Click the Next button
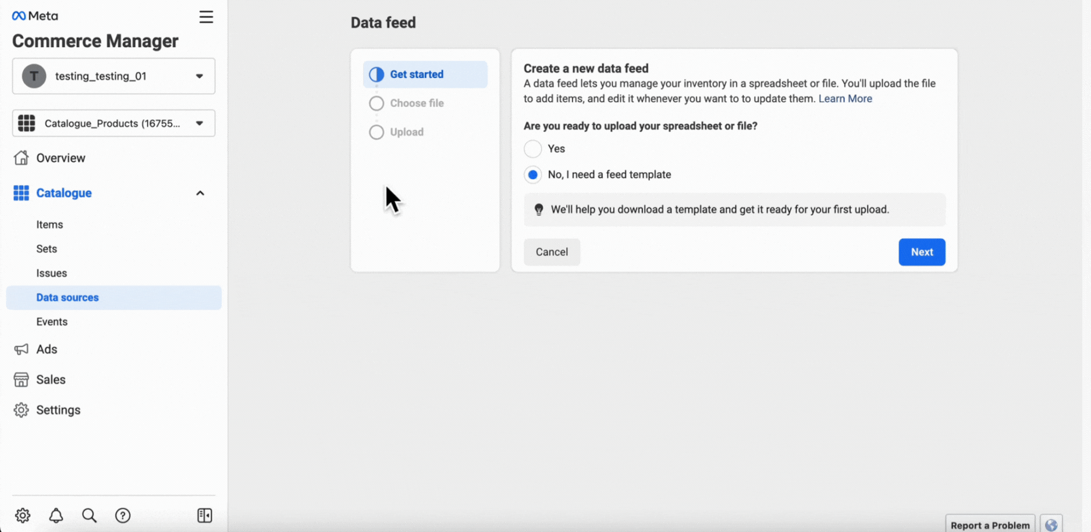 pyautogui.click(x=921, y=252)
